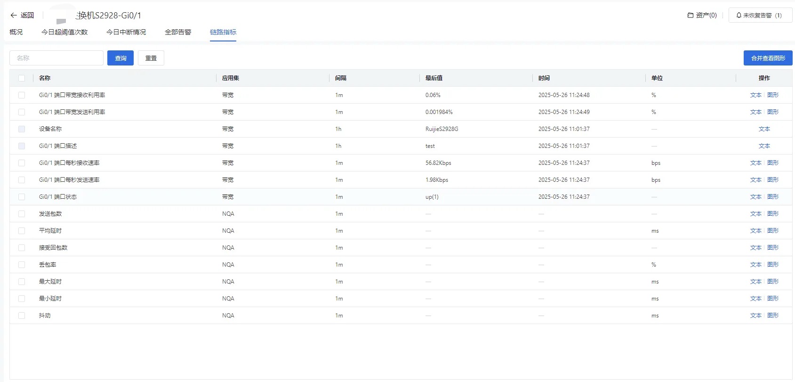Switch to the 概况 tab
Screen dimensions: 795x382
(x=16, y=32)
